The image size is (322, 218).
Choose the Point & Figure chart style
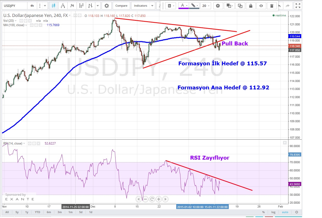click(81, 6)
